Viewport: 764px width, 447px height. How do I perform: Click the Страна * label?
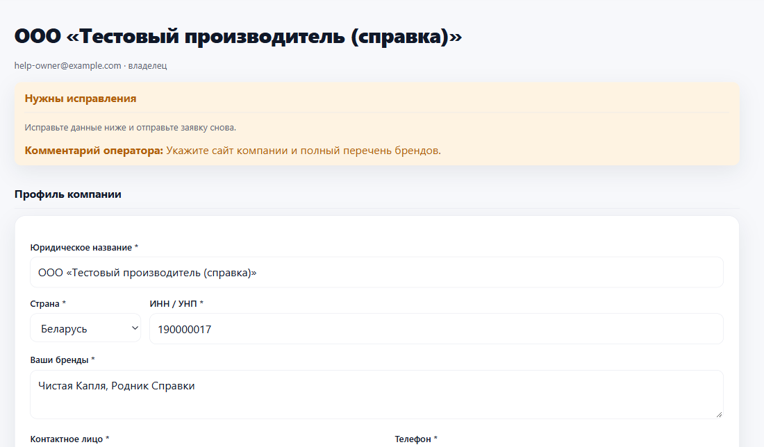coord(48,304)
